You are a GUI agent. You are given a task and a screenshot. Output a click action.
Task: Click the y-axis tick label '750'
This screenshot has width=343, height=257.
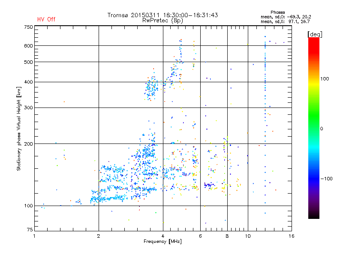(x=28, y=27)
